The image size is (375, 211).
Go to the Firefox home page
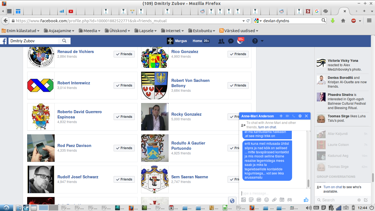pos(343,21)
